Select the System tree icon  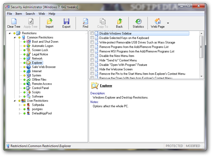click(29, 75)
